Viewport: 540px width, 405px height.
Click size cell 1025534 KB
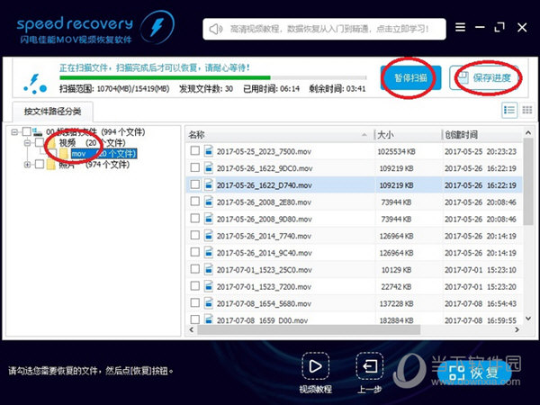click(x=396, y=151)
